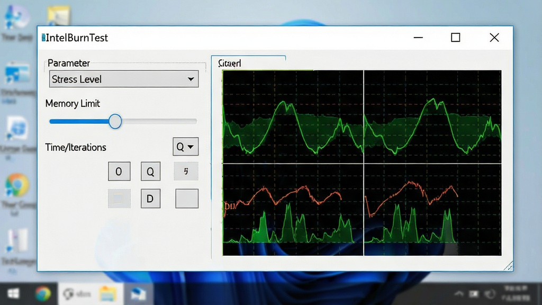
Task: Select the tab above the graph
Action: coord(248,63)
